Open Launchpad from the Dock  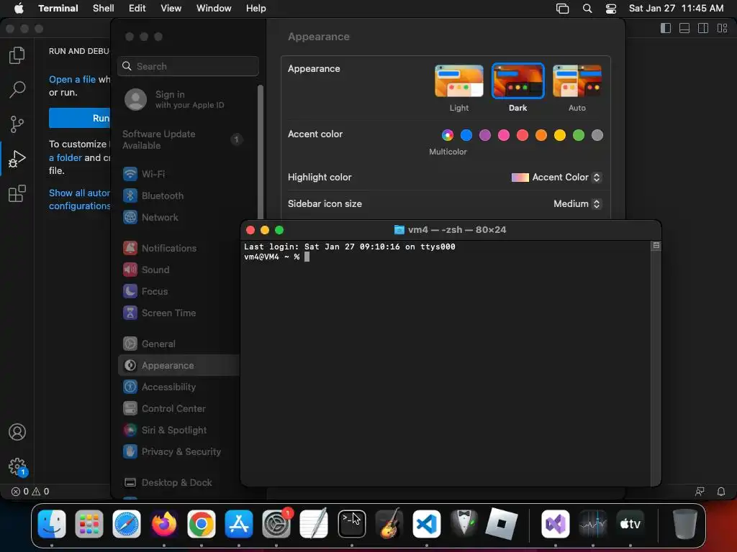tap(89, 523)
